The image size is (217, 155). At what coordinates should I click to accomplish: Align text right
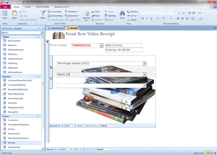pyautogui.click(x=187, y=18)
